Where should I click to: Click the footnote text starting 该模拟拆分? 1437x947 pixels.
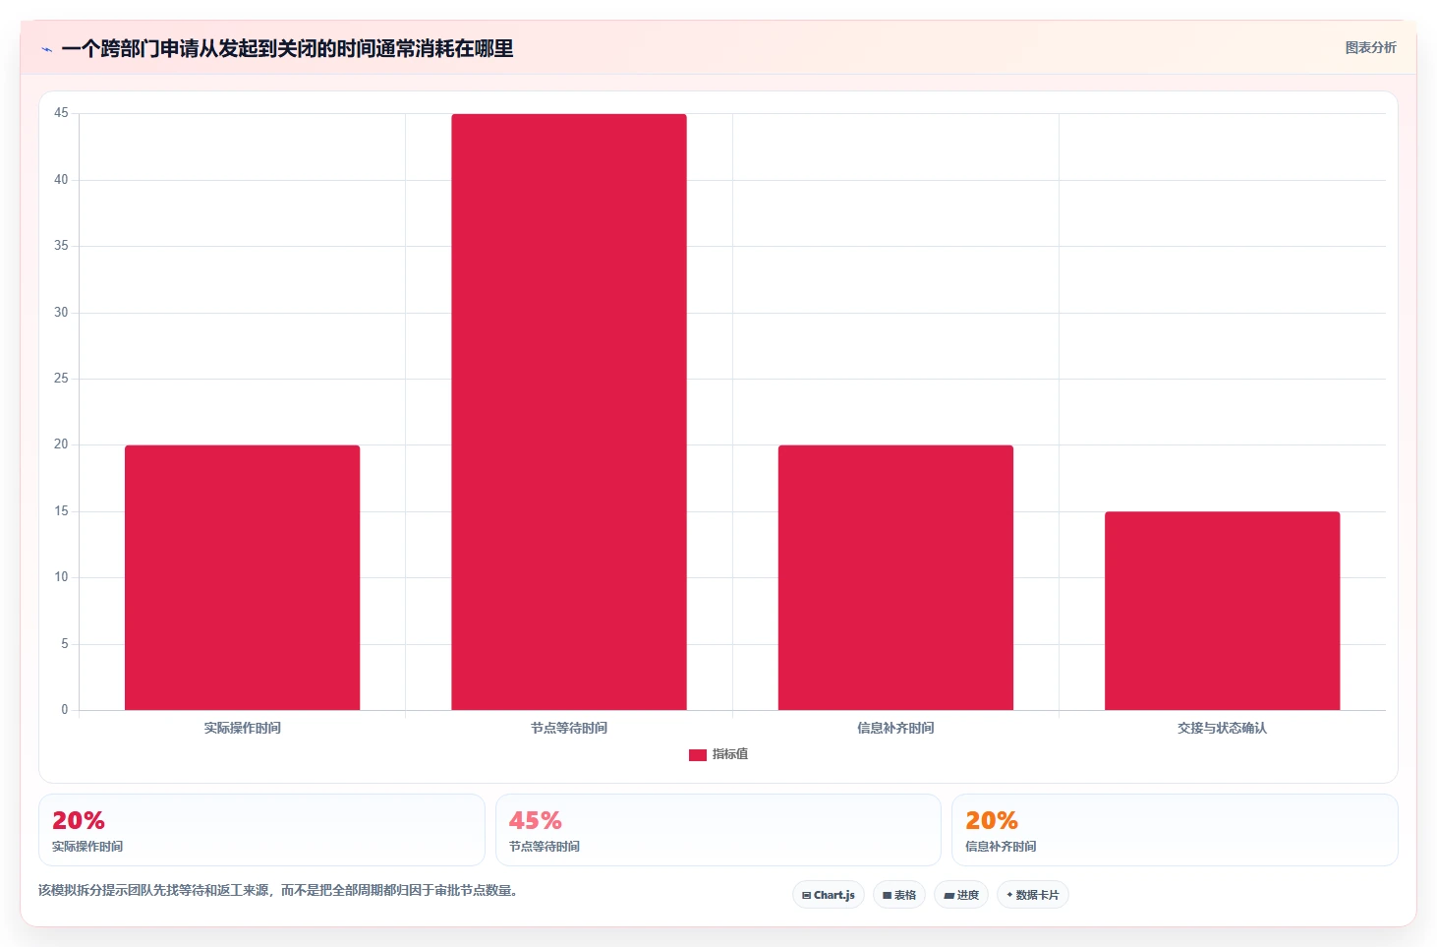click(x=278, y=891)
